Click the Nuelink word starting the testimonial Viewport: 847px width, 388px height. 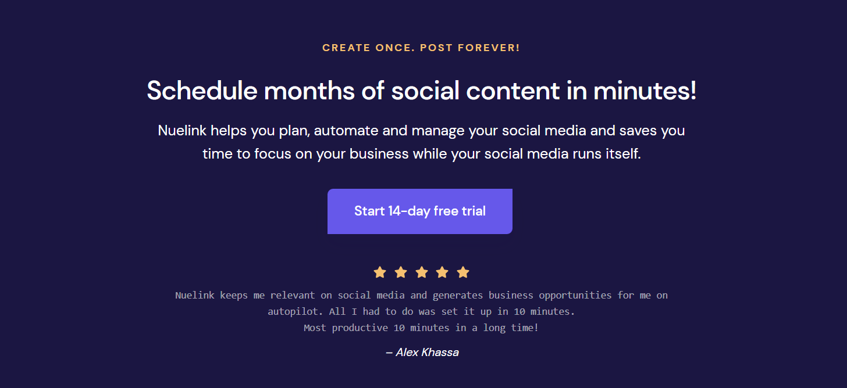pos(194,295)
